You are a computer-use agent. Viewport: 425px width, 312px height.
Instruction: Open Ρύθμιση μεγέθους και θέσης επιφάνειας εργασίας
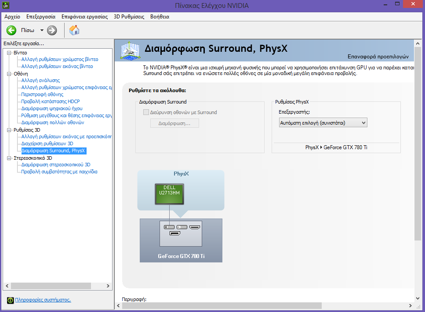66,115
